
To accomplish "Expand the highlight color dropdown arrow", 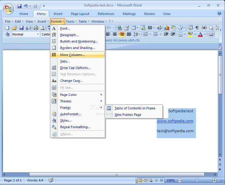I will coord(195,34).
